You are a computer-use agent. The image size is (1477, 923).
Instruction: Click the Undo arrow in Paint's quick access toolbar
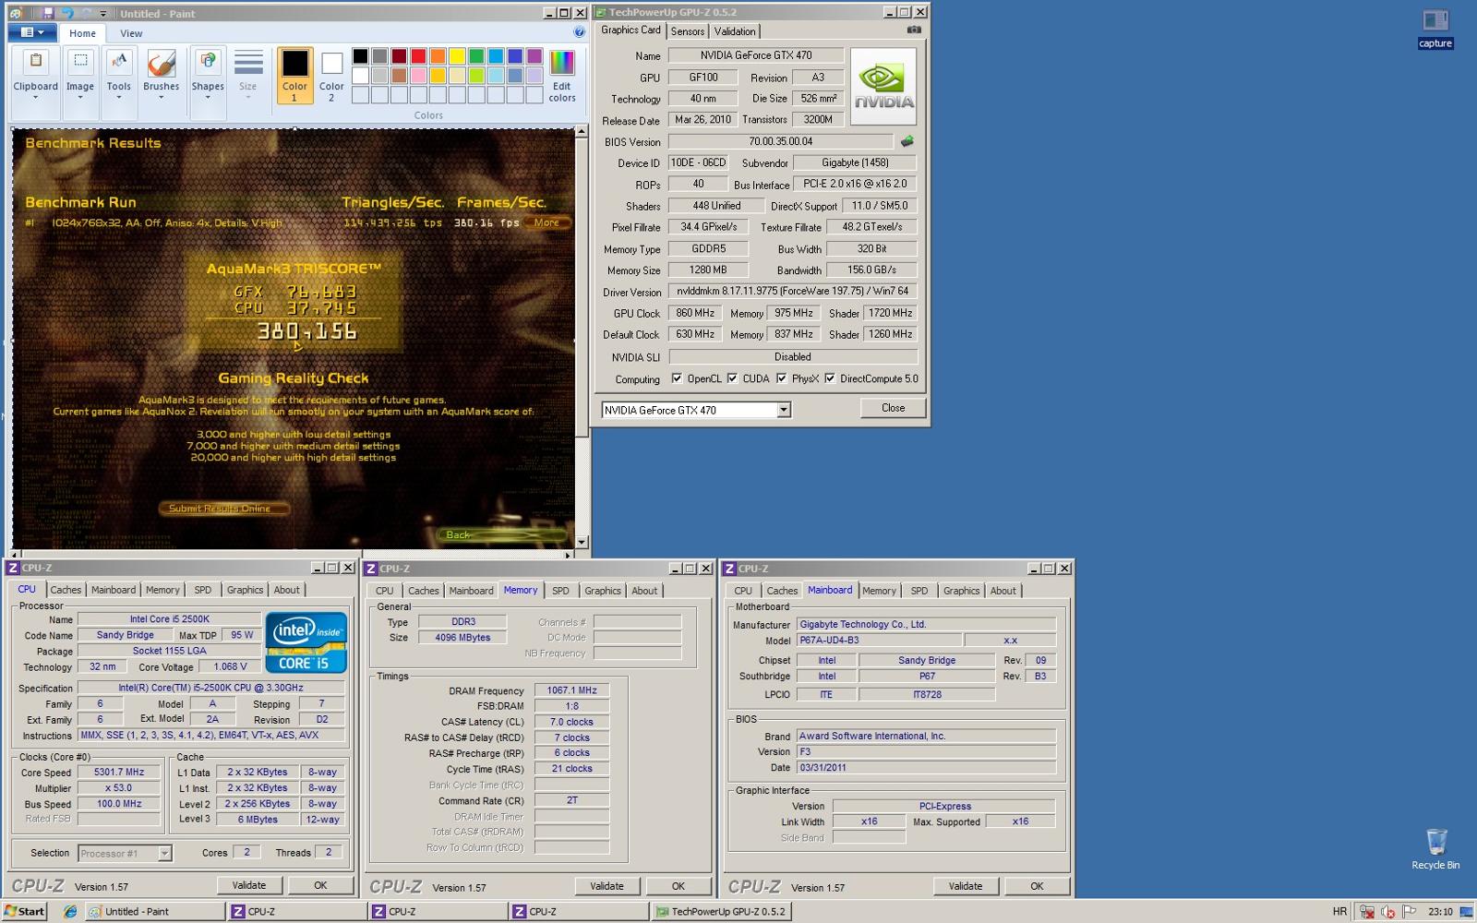pyautogui.click(x=66, y=13)
